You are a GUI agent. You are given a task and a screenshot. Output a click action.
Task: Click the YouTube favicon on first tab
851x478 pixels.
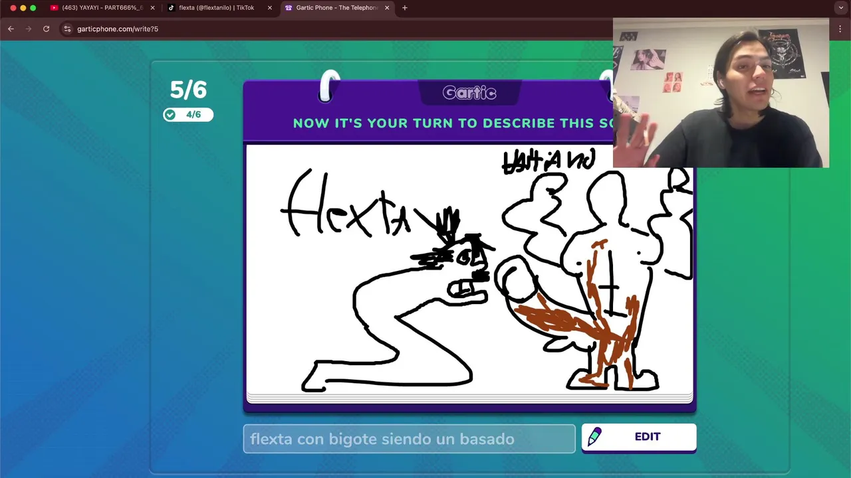click(55, 8)
